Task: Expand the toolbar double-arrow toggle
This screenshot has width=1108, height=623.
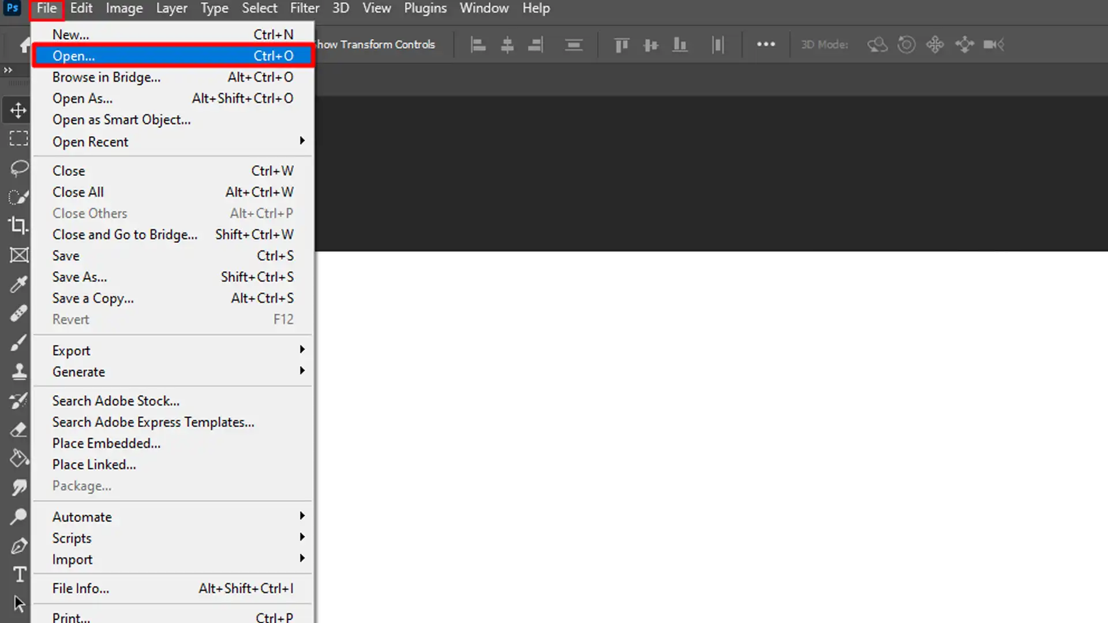Action: pos(8,70)
